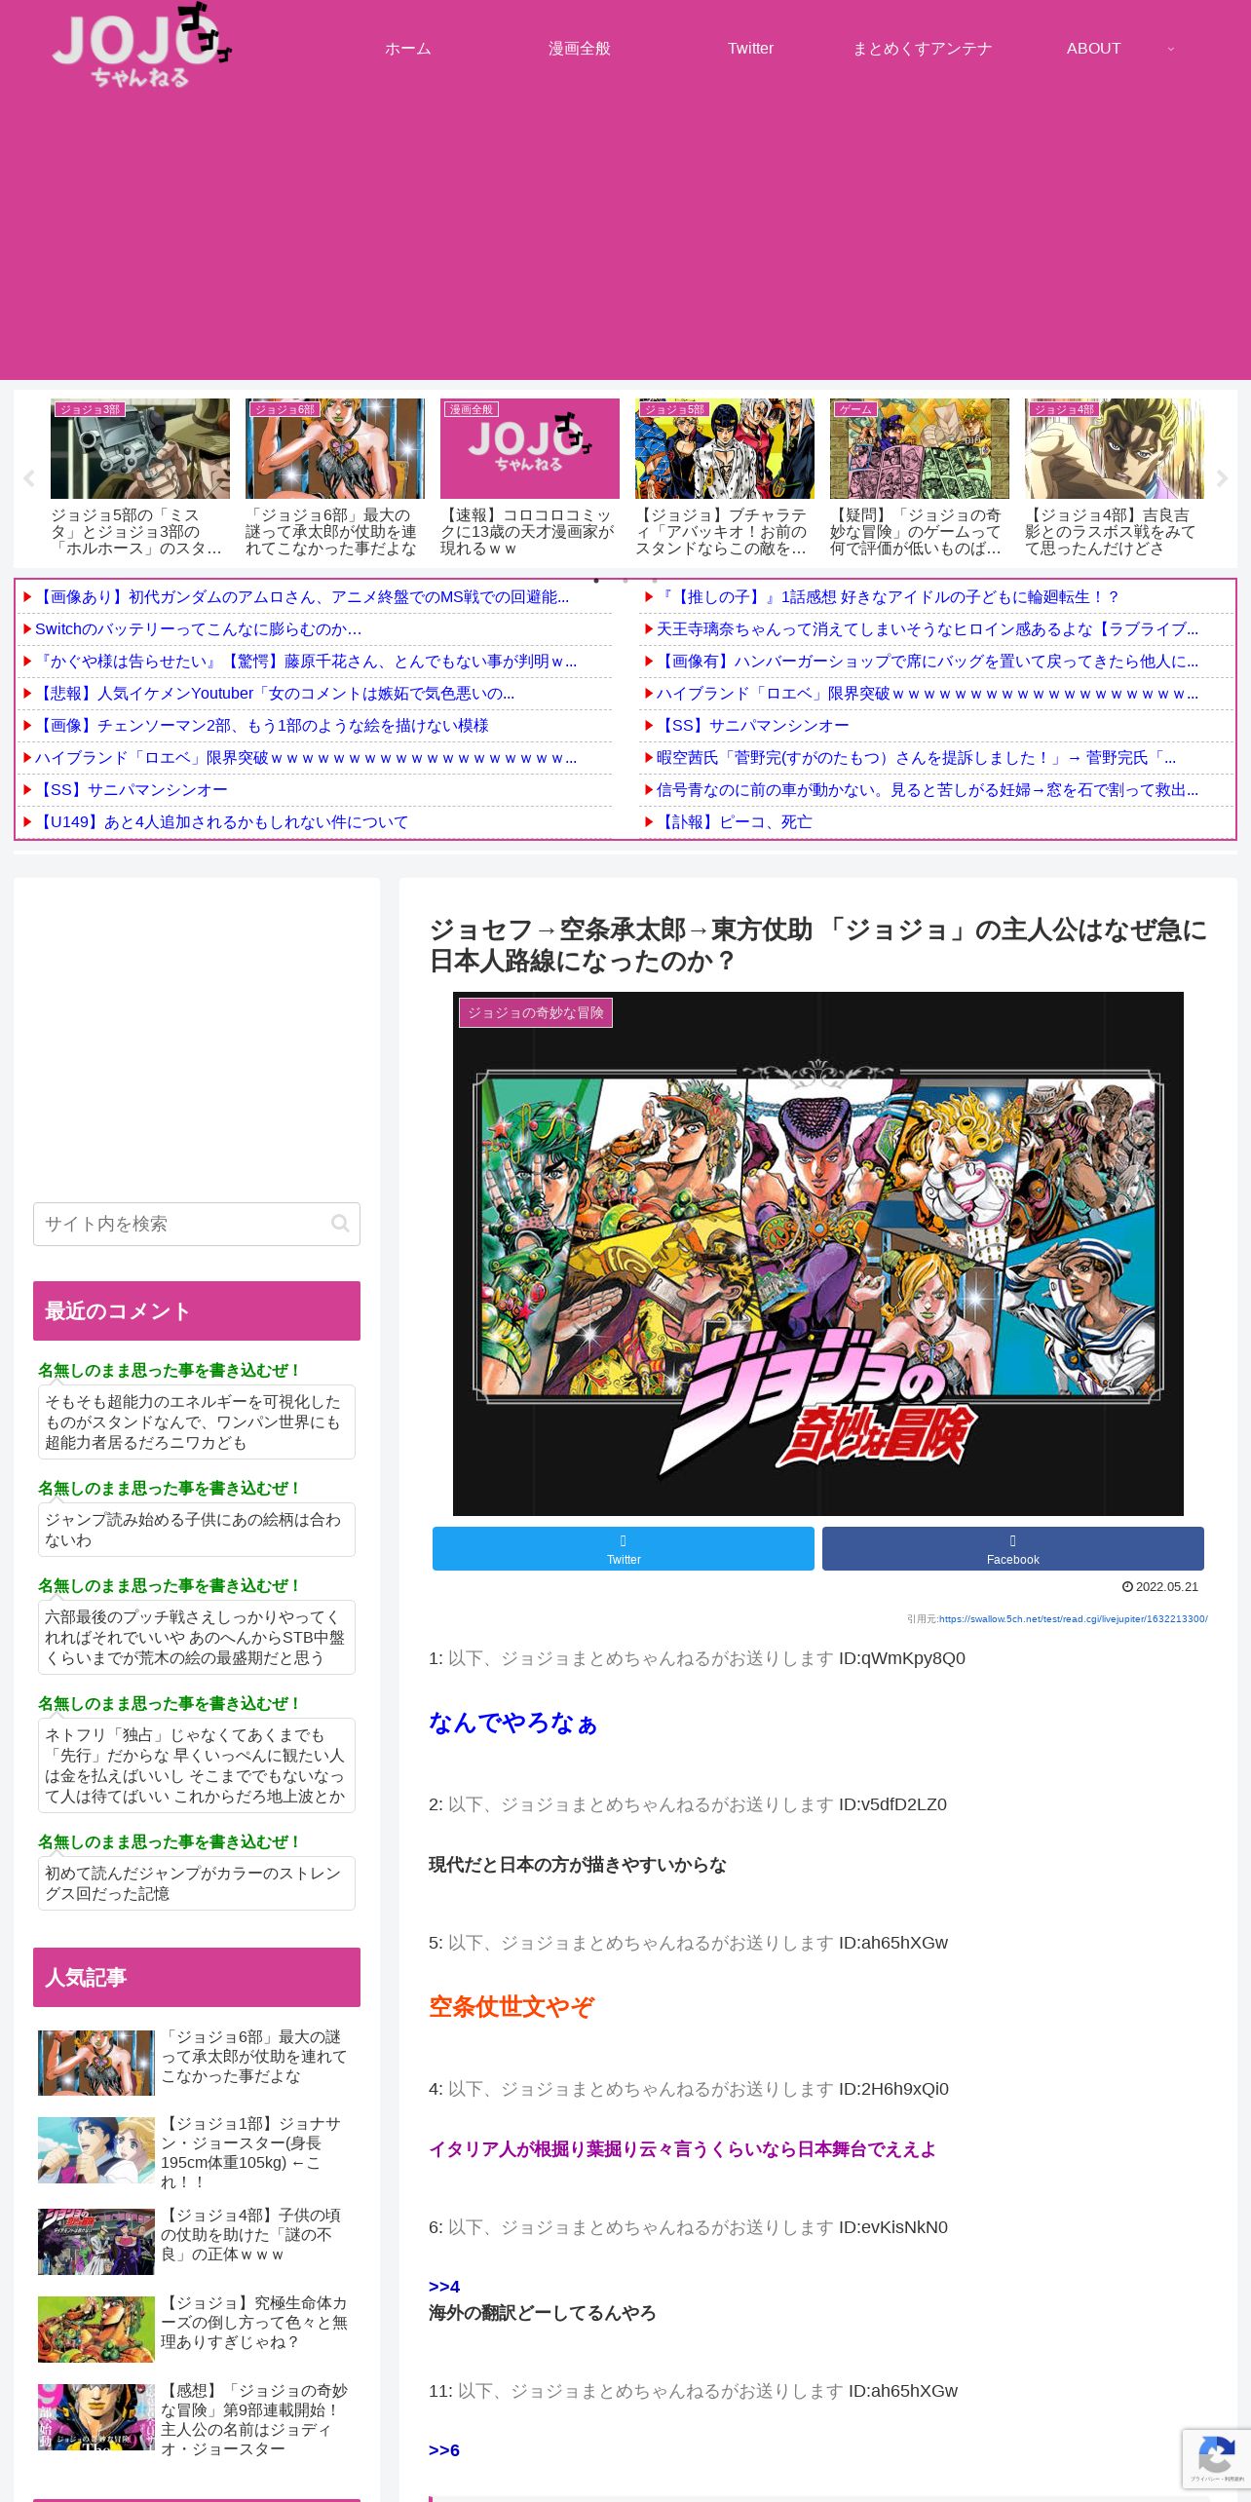1251x2502 pixels.
Task: Open the comment about ネトフリ 独占
Action: pos(197,1765)
